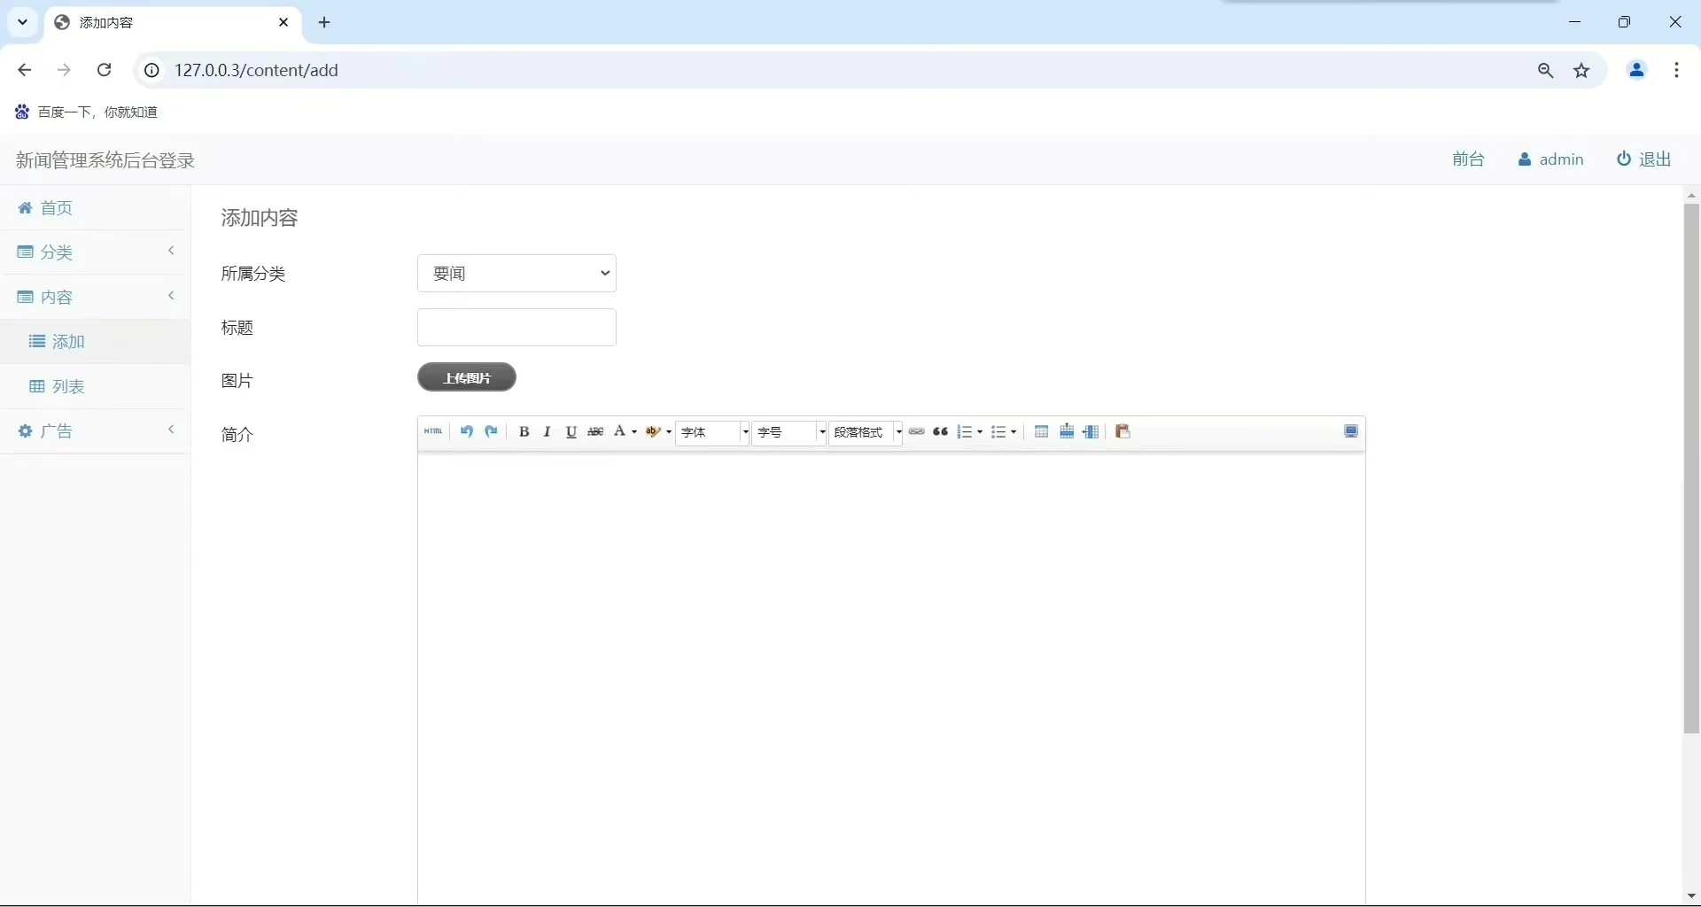Expand the 广告 sidebar menu
This screenshot has width=1701, height=907.
click(96, 431)
